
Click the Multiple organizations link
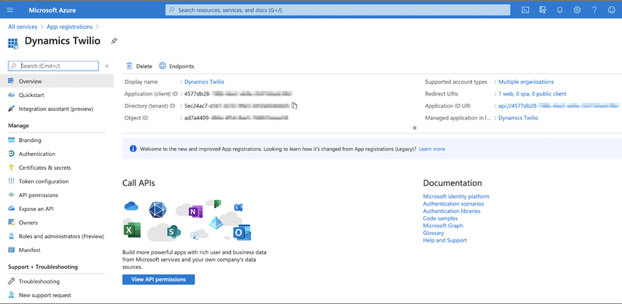pos(526,81)
